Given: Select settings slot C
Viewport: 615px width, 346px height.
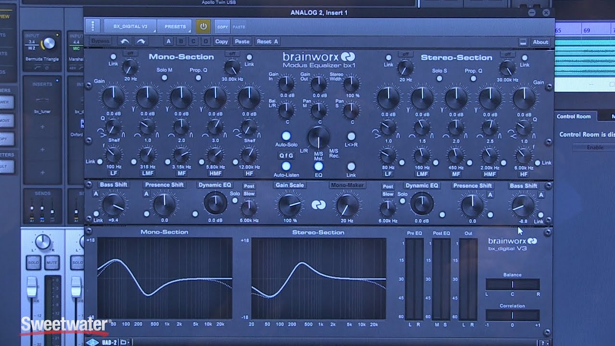Looking at the screenshot, I should pos(193,42).
